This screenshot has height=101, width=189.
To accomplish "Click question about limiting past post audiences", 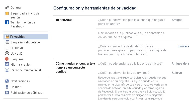I will point(132,50).
